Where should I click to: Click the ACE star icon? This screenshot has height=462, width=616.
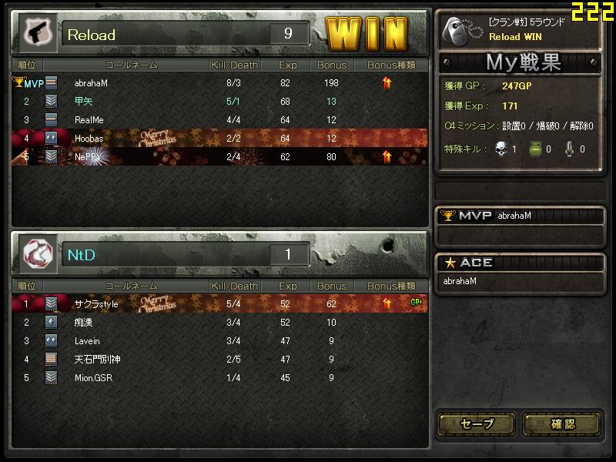(x=450, y=263)
